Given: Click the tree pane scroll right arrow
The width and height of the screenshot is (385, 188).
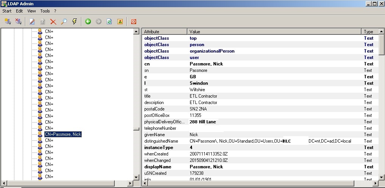Looking at the screenshot, I should click(x=130, y=183).
